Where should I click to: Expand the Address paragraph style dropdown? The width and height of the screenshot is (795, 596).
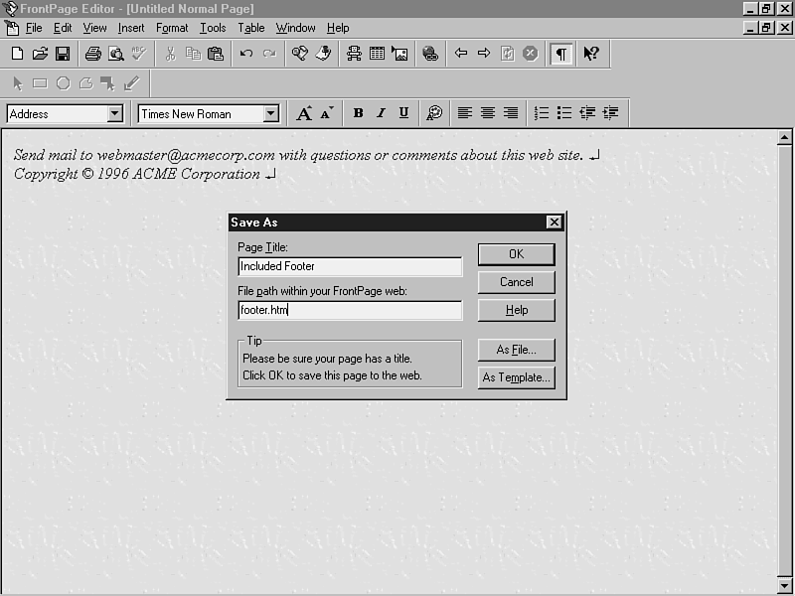click(114, 114)
